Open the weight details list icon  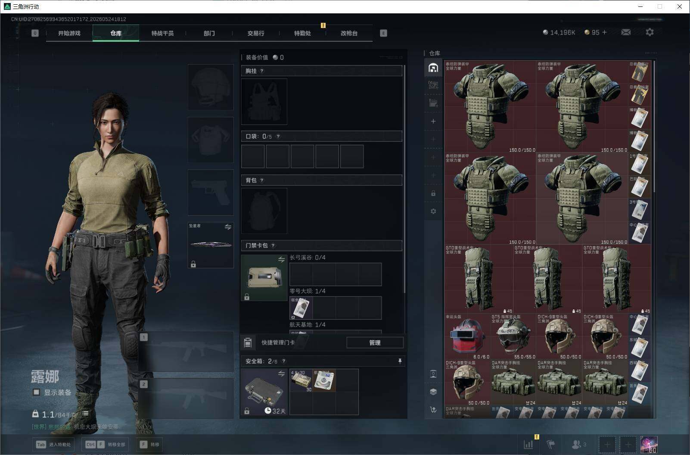click(x=85, y=413)
